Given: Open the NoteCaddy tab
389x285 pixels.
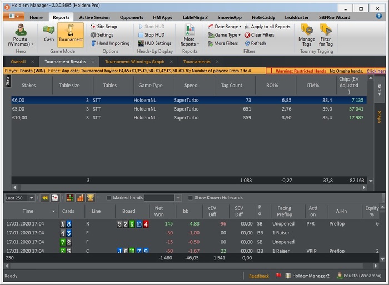Looking at the screenshot, I should pos(263,17).
